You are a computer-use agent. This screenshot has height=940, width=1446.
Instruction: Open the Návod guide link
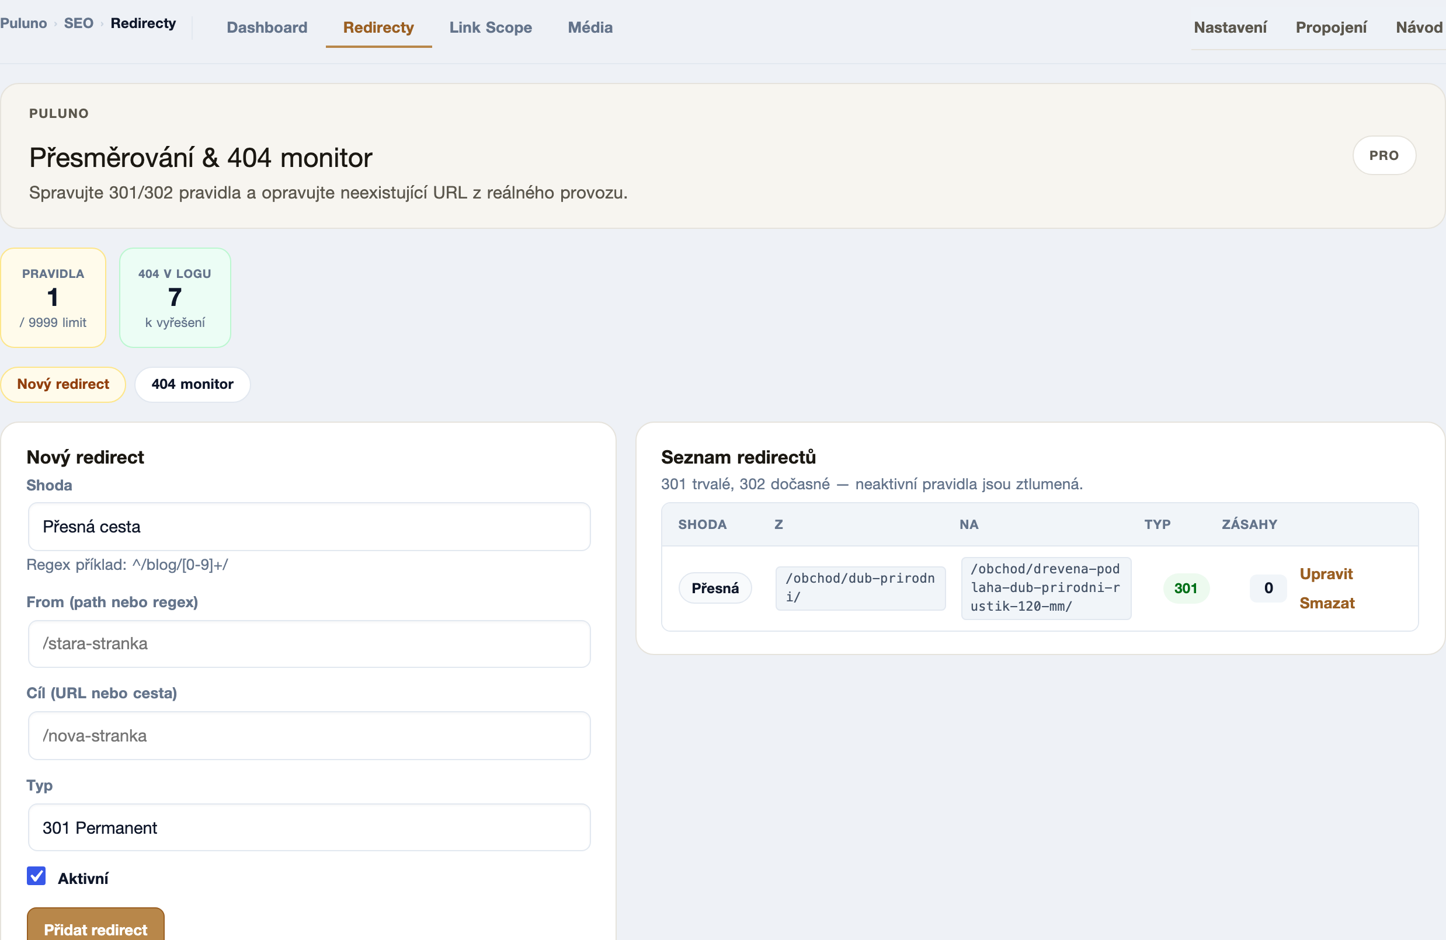click(1419, 27)
